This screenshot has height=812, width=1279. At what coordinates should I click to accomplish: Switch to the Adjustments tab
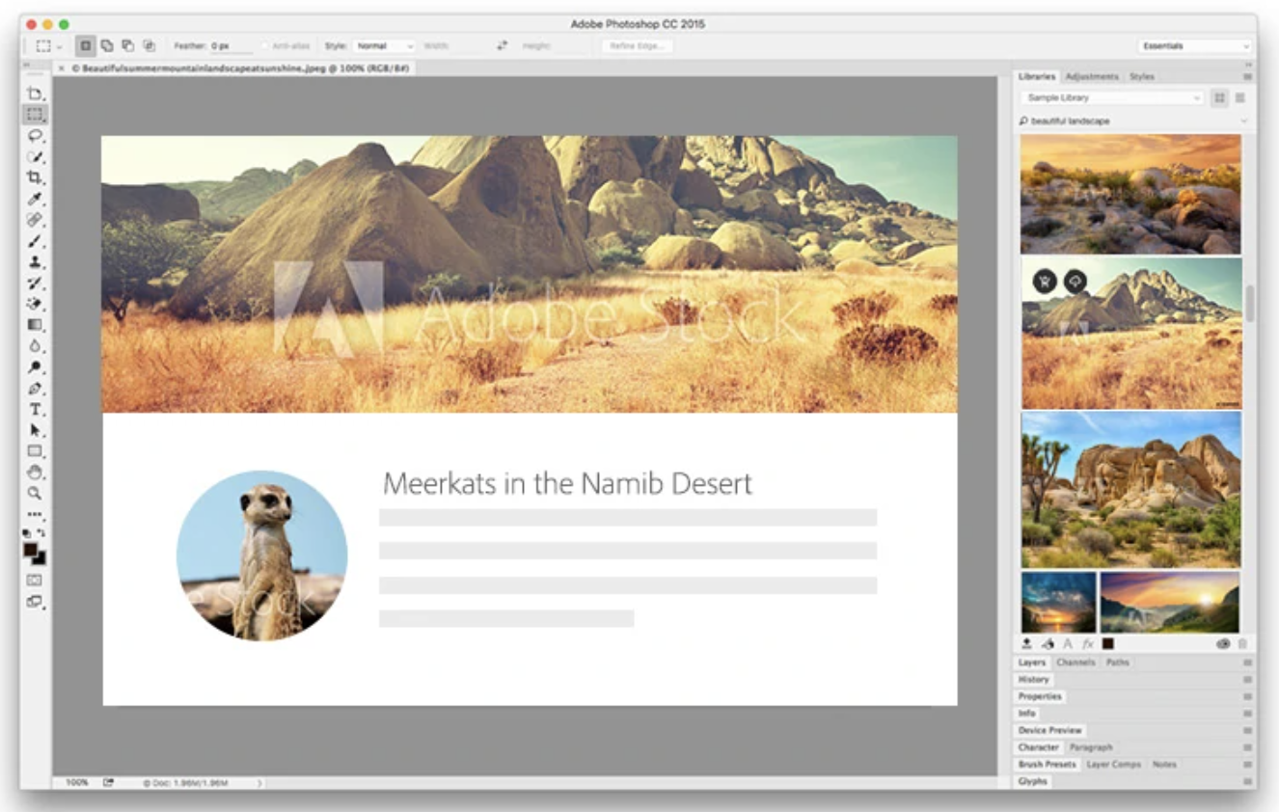click(1092, 76)
